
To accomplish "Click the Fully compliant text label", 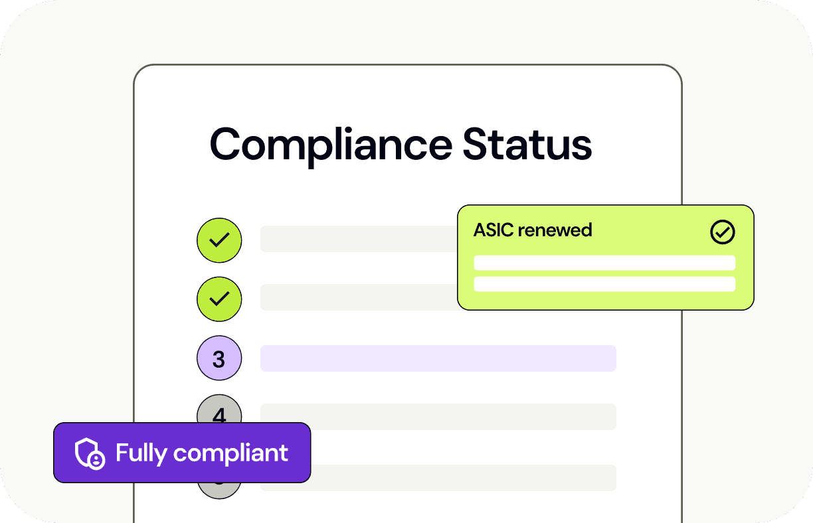I will click(x=202, y=453).
